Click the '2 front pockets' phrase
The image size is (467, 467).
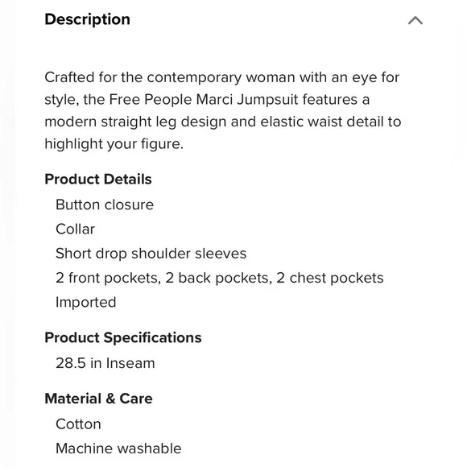(x=108, y=278)
